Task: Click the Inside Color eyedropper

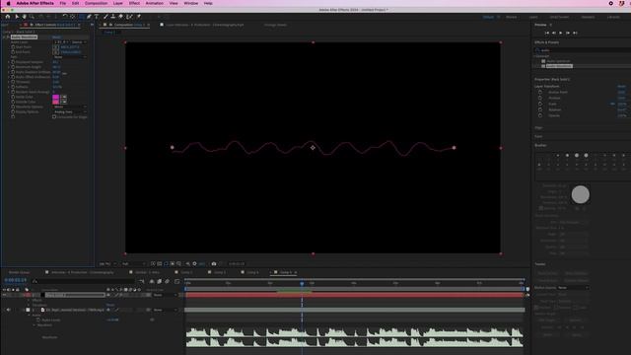Action: (63, 97)
